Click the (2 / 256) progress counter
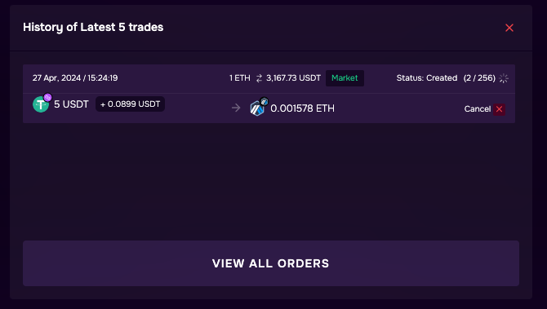547x309 pixels. (x=479, y=78)
